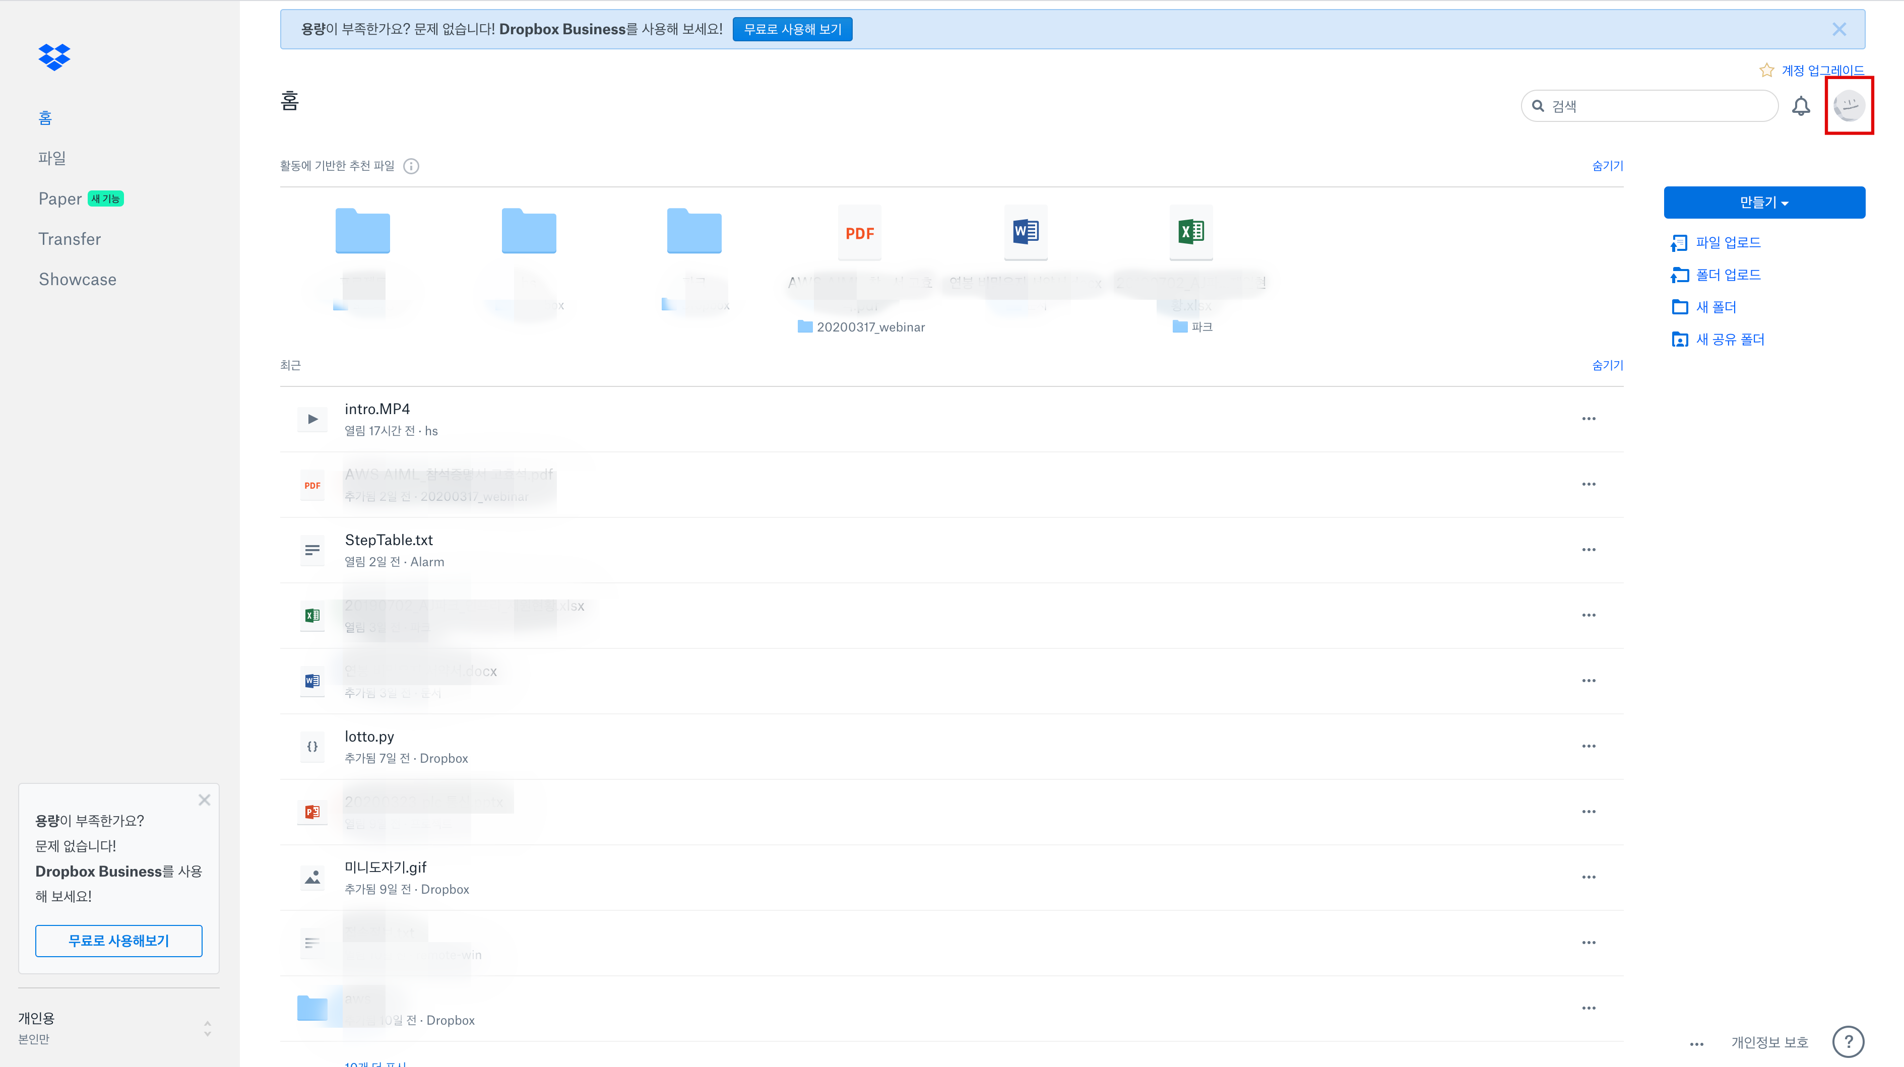Open the account avatar menu
This screenshot has width=1904, height=1067.
click(x=1849, y=106)
